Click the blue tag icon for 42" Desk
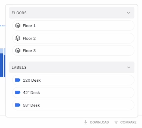 pyautogui.click(x=17, y=92)
